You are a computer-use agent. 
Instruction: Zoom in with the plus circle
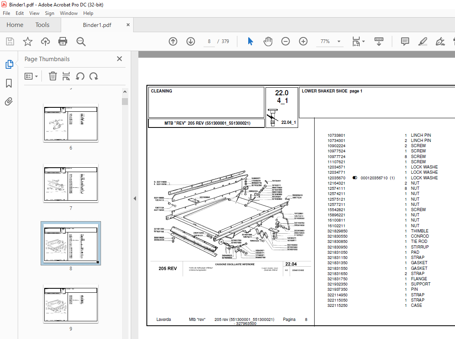[x=303, y=41]
